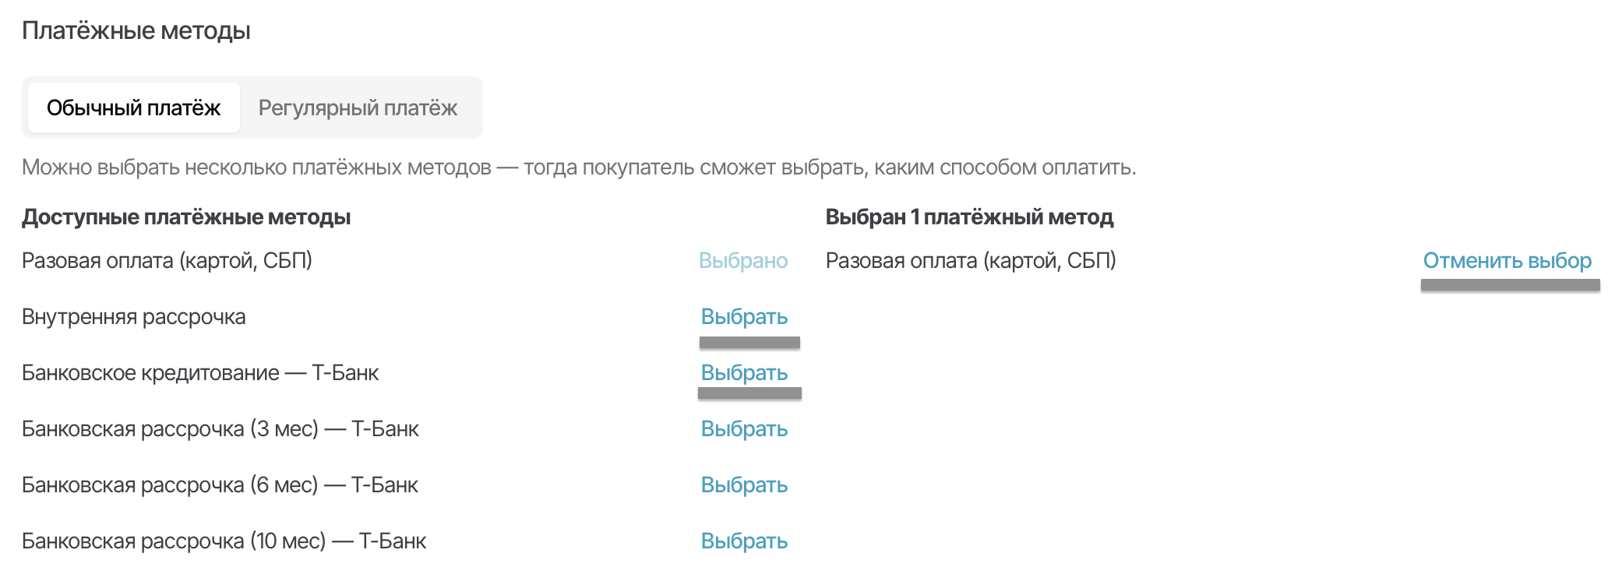Click the Банковская рассрочка (10 мес) label
The height and width of the screenshot is (578, 1608).
(224, 541)
